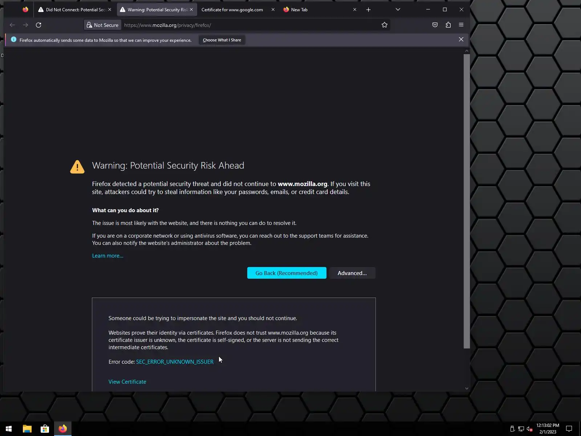Open Save to Pocket
The height and width of the screenshot is (436, 581).
click(435, 25)
